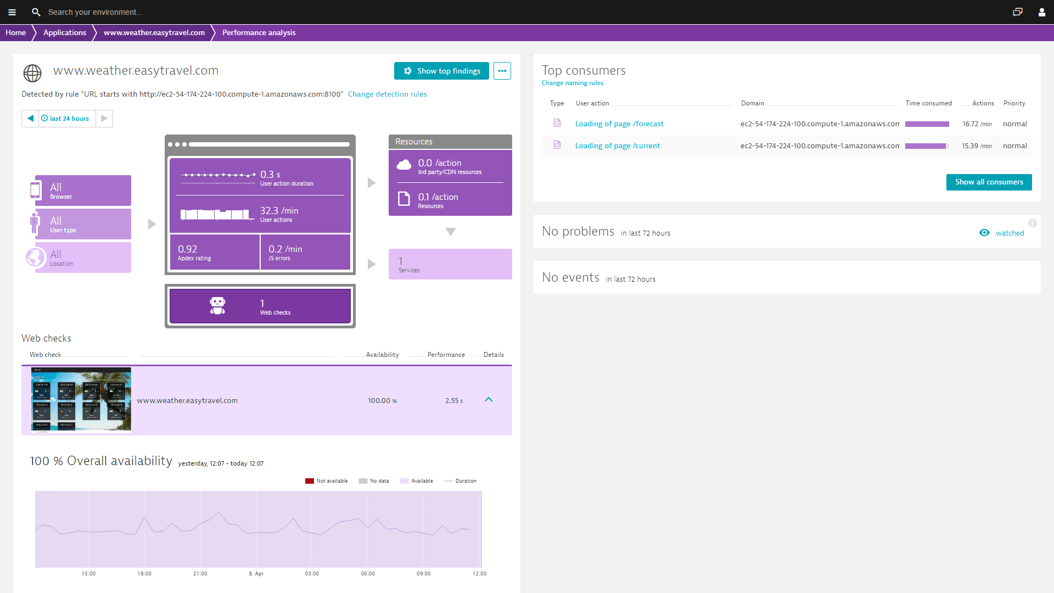Open the hamburger navigation menu
Image resolution: width=1054 pixels, height=593 pixels.
tap(12, 12)
